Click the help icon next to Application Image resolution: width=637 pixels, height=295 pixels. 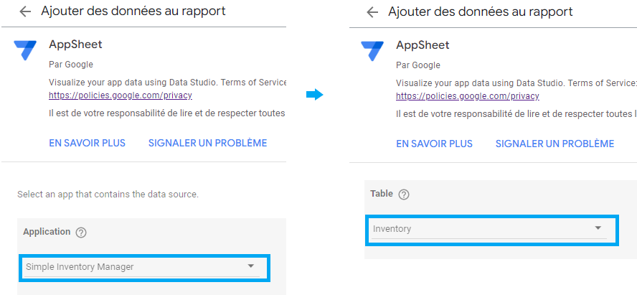click(x=81, y=233)
